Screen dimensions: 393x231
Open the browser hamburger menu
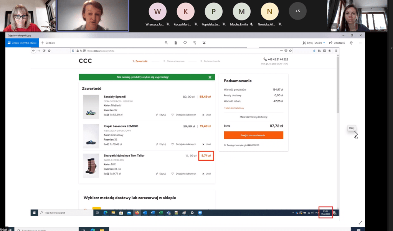click(x=336, y=51)
